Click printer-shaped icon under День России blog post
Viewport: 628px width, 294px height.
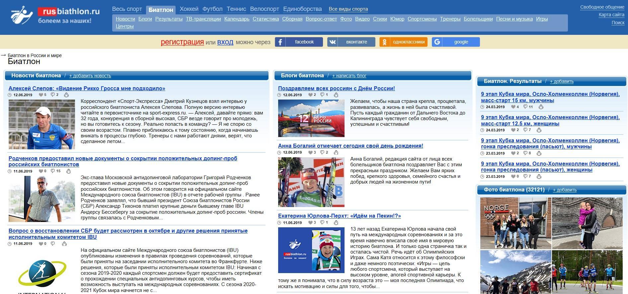(336, 95)
